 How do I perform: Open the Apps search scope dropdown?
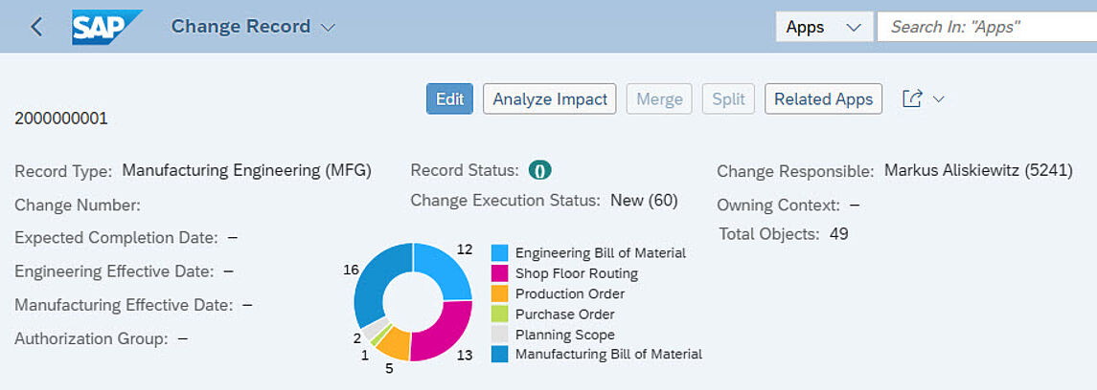tap(824, 27)
